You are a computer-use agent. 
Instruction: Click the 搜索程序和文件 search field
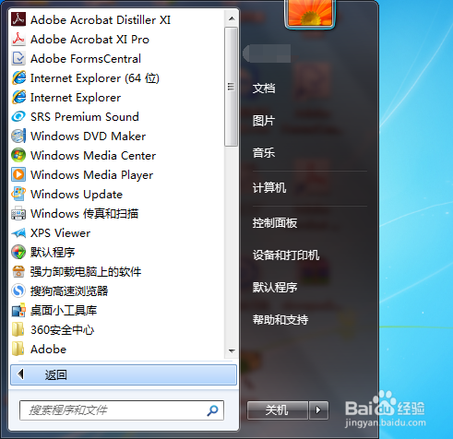[122, 410]
